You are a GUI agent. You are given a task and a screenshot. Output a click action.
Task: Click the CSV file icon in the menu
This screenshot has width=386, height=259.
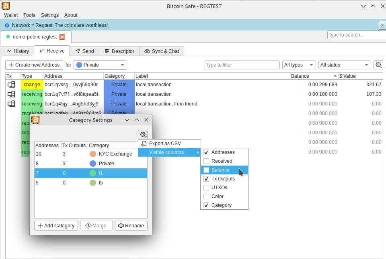(x=143, y=144)
